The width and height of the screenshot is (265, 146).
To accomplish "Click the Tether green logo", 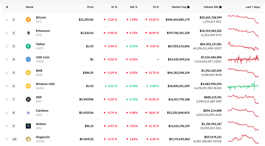I will click(28, 46).
